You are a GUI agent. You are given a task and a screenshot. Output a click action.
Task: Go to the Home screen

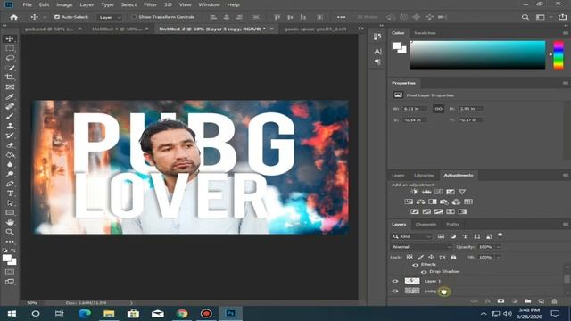coord(14,17)
